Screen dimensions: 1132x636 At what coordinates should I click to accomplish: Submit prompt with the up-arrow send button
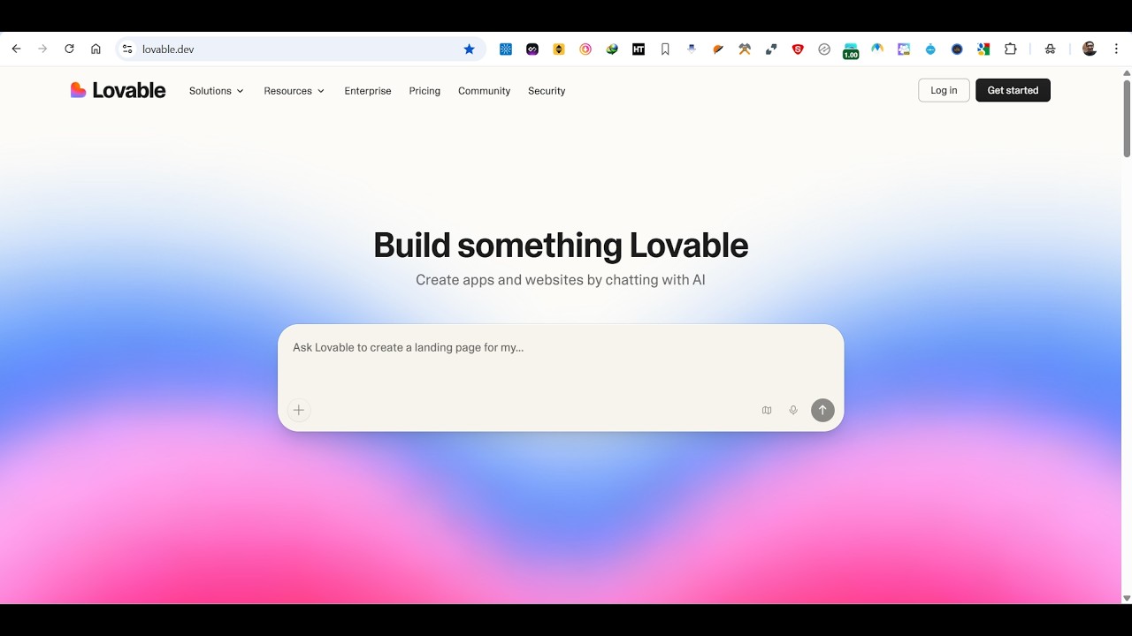822,410
